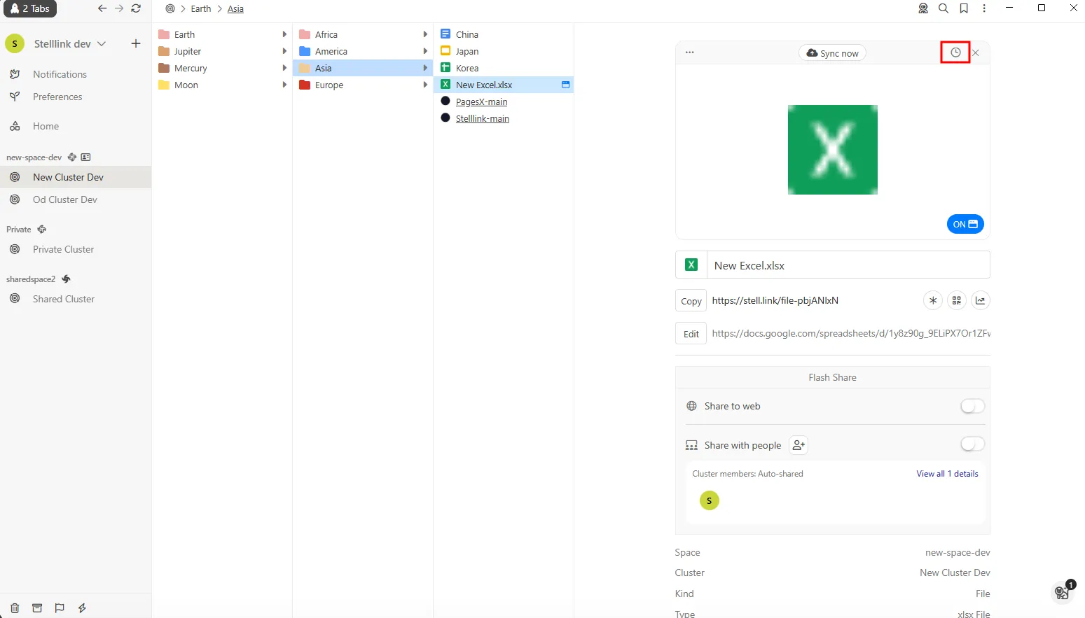1085x618 pixels.
Task: Toggle the blue ON preview switch
Action: 965,224
